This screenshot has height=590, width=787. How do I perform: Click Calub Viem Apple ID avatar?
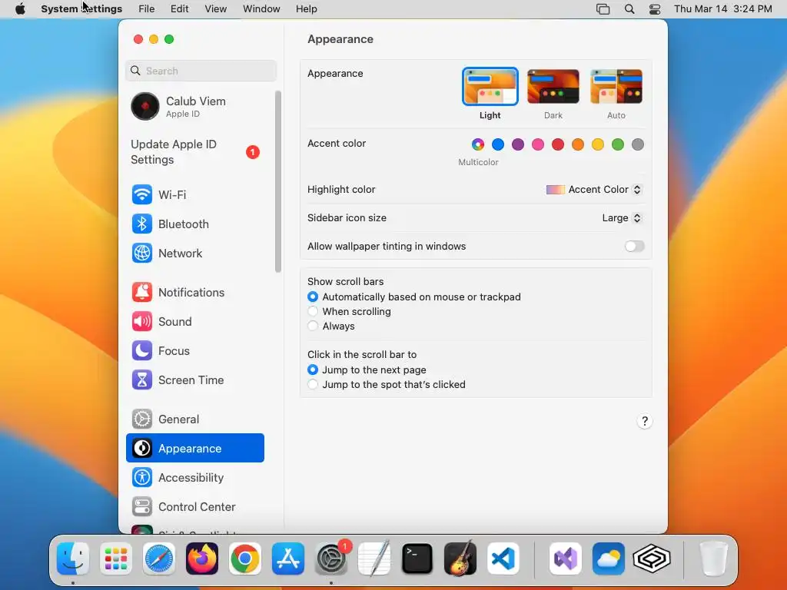pyautogui.click(x=145, y=106)
